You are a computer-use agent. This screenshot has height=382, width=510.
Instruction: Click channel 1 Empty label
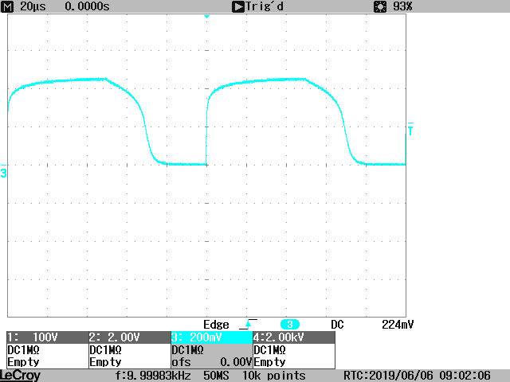[x=23, y=362]
